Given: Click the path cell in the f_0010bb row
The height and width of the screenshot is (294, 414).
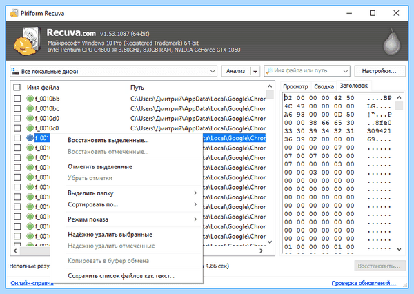Looking at the screenshot, I should tap(198, 99).
